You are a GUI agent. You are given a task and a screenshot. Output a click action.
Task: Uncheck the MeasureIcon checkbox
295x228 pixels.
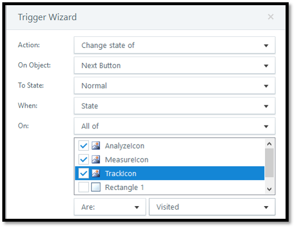84,159
